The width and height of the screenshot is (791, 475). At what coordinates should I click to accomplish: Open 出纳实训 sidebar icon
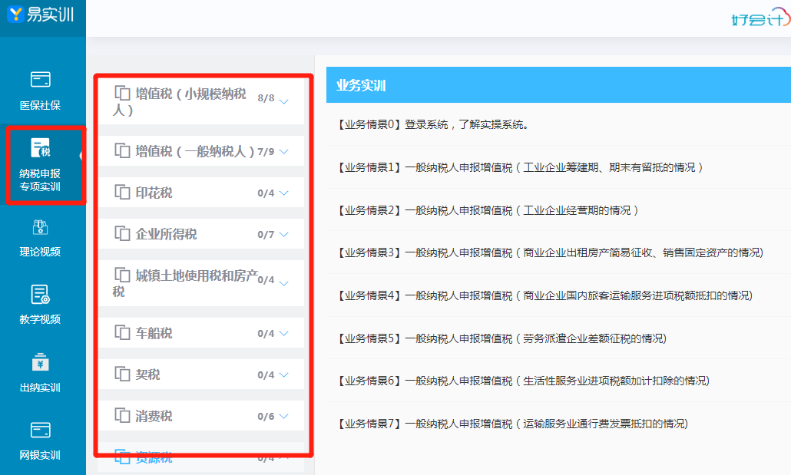[x=41, y=362]
